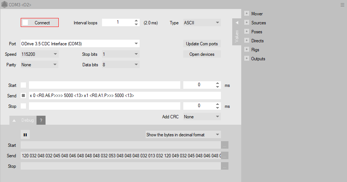Increase the Interval loops value
Screen dimensions: 347x182
[x=136, y=21]
